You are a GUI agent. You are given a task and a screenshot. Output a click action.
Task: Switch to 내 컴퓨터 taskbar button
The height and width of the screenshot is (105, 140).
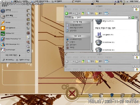pyautogui.click(x=57, y=1)
